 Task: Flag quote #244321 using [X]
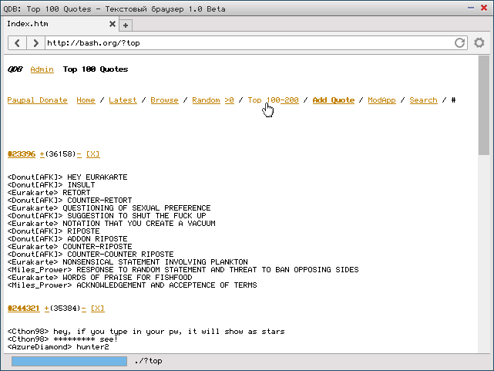coord(97,309)
